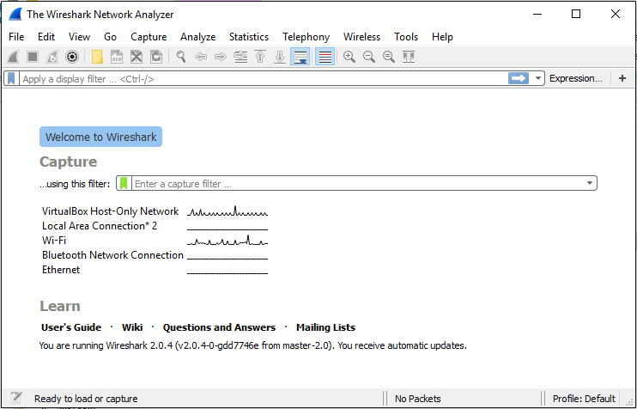
Task: Click the Find a packet magnifier icon
Action: click(x=181, y=57)
